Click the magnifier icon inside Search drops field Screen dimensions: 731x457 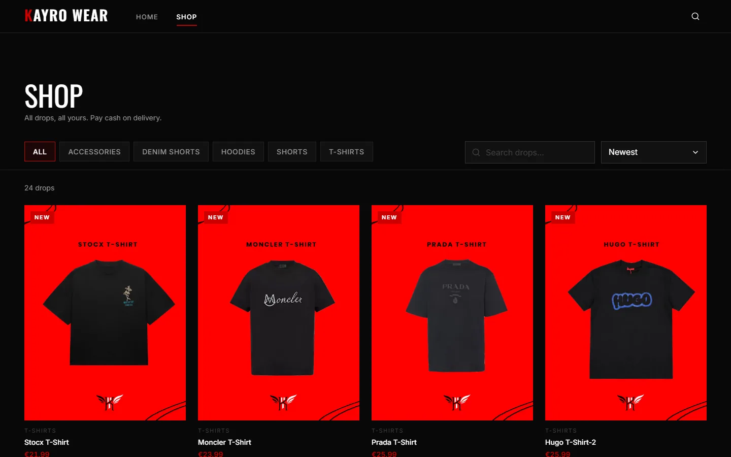[x=476, y=152]
